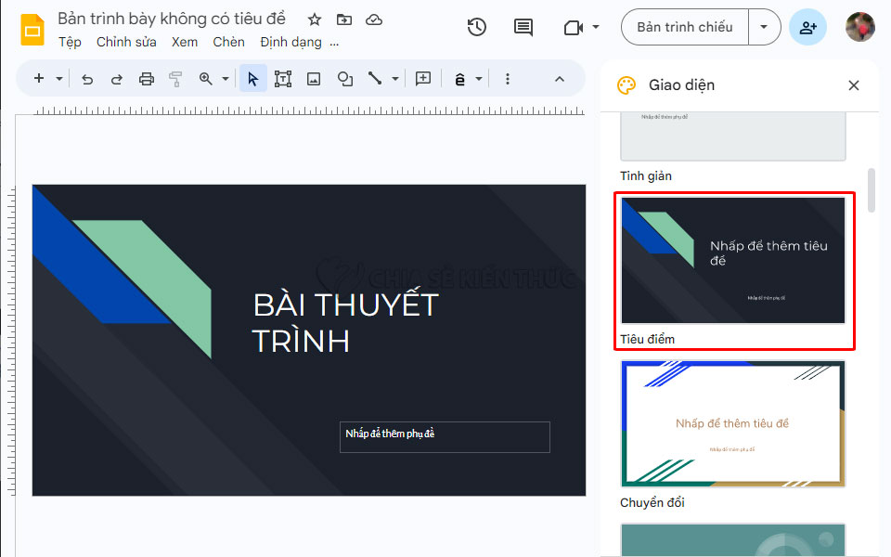The height and width of the screenshot is (557, 891).
Task: Open comments history icon
Action: tap(523, 27)
